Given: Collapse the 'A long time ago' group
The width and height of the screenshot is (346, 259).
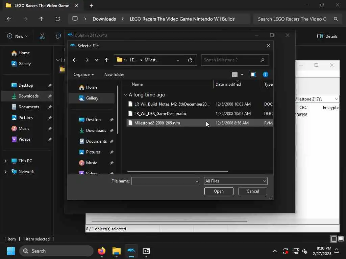Looking at the screenshot, I should point(125,95).
